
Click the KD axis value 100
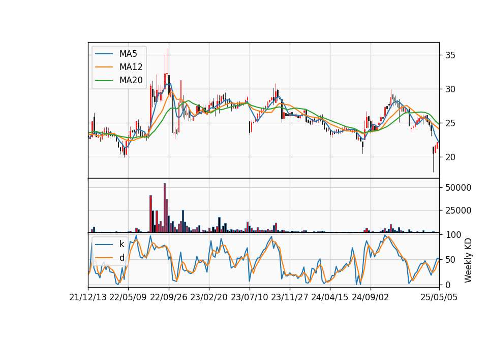click(x=453, y=235)
